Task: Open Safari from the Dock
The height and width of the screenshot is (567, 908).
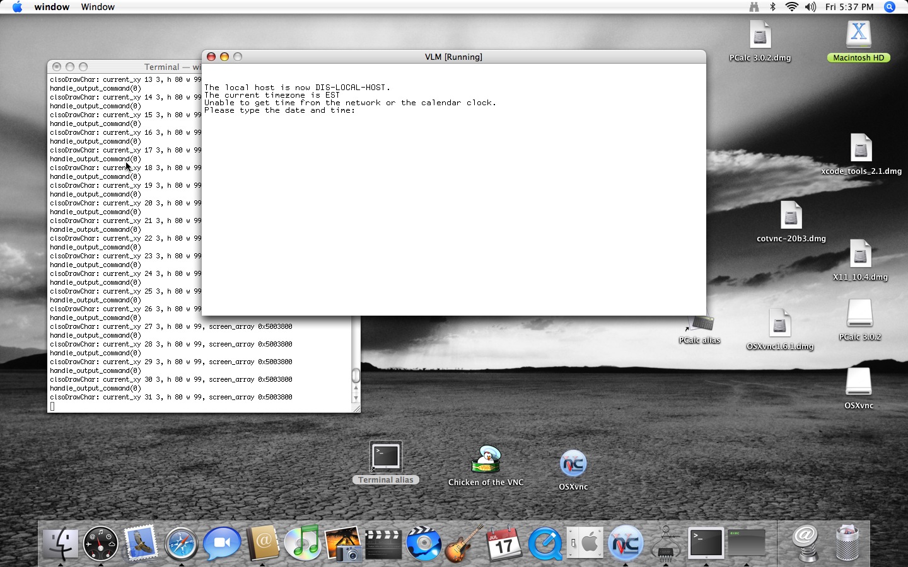Action: point(181,543)
